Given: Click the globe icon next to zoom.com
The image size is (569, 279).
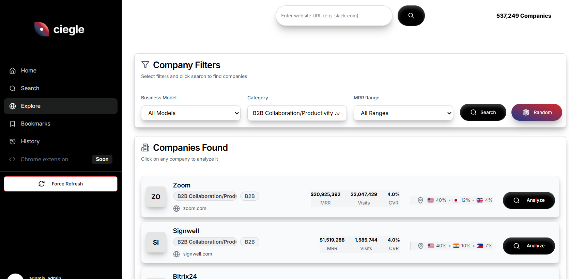Looking at the screenshot, I should pos(176,209).
